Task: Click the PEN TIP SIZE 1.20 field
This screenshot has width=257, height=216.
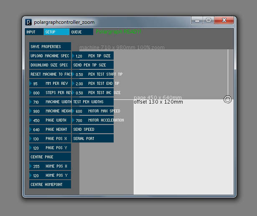Action: [x=93, y=56]
